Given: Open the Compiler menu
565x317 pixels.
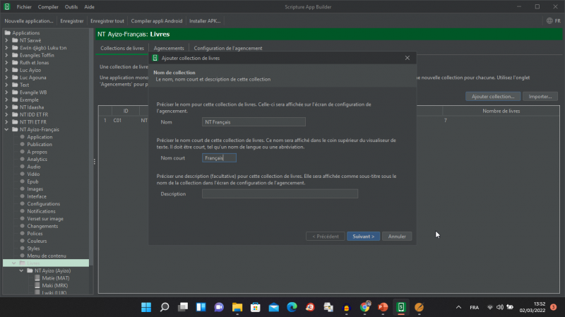Looking at the screenshot, I should coord(48,6).
